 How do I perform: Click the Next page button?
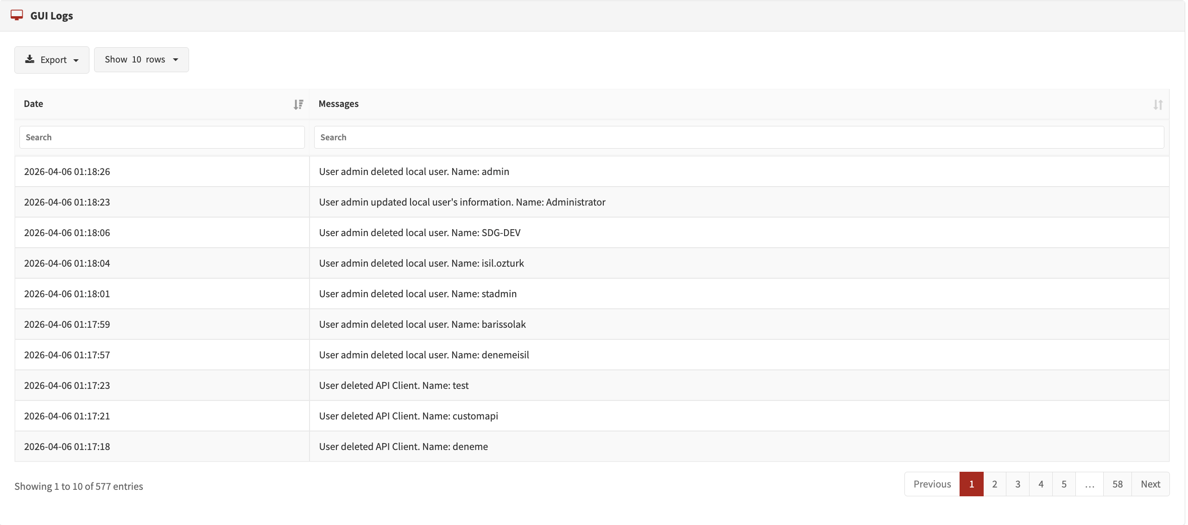(1150, 484)
